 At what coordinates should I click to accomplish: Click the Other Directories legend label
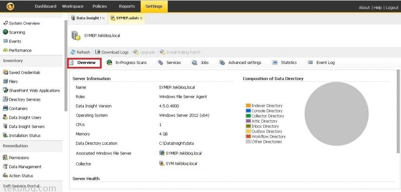(267, 142)
